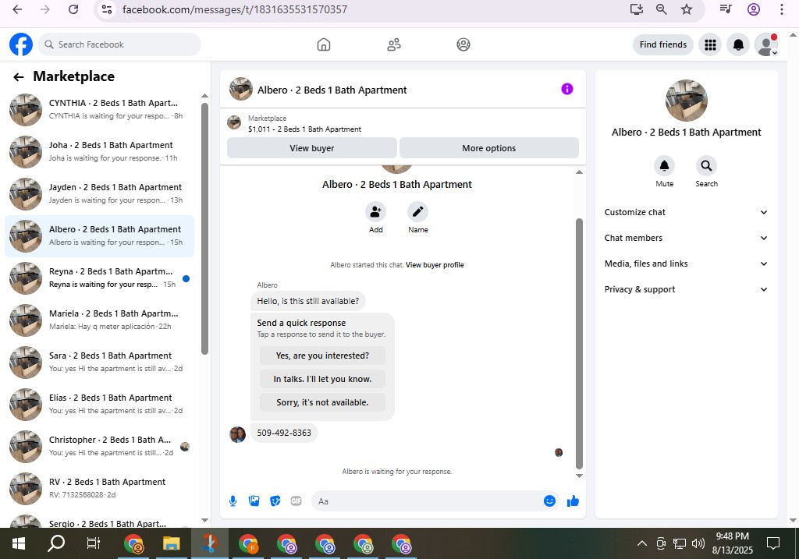This screenshot has width=799, height=559.
Task: Open the Windows Start menu
Action: point(19,543)
